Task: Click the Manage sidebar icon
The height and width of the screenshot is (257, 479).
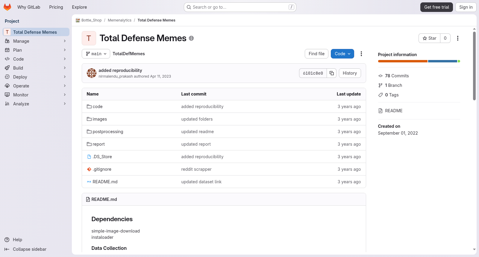Action: [x=7, y=41]
